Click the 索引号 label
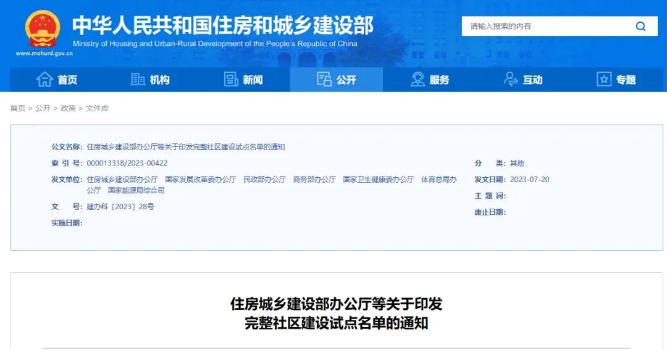Image resolution: width=667 pixels, height=350 pixels. point(67,164)
